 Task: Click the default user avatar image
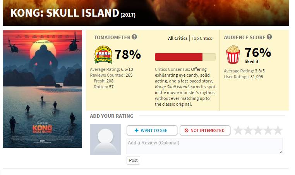click(105, 139)
